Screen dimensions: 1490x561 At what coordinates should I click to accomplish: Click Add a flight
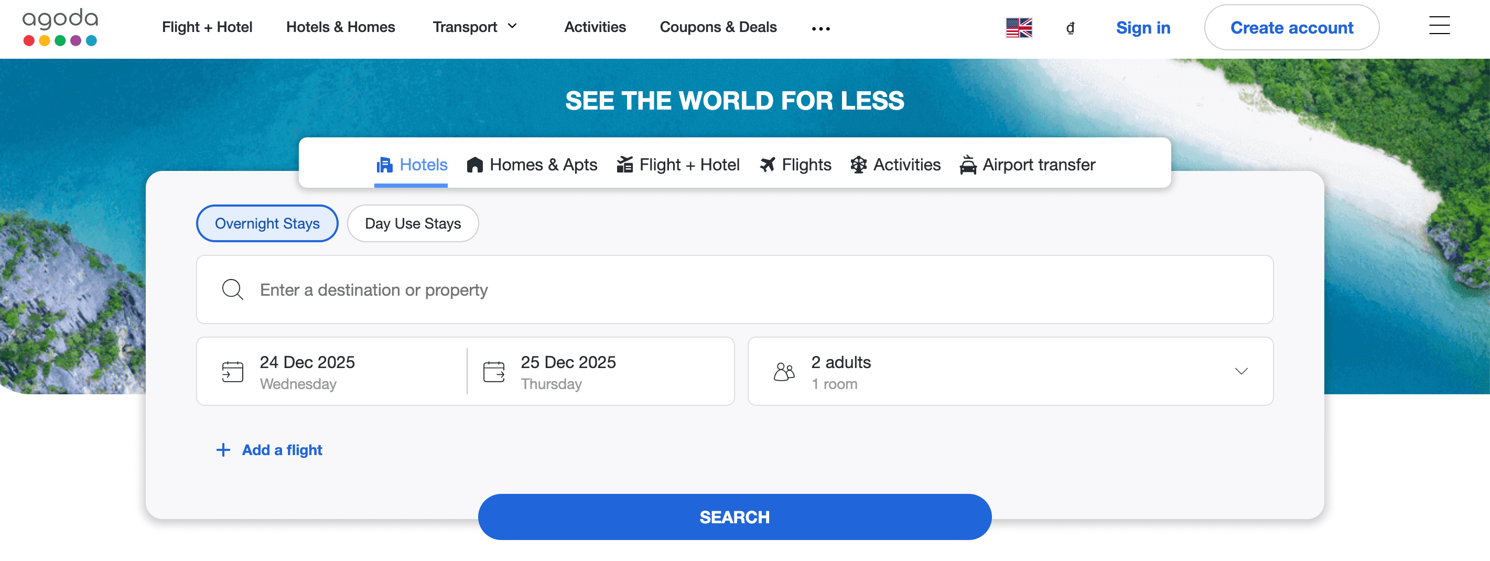pos(269,449)
